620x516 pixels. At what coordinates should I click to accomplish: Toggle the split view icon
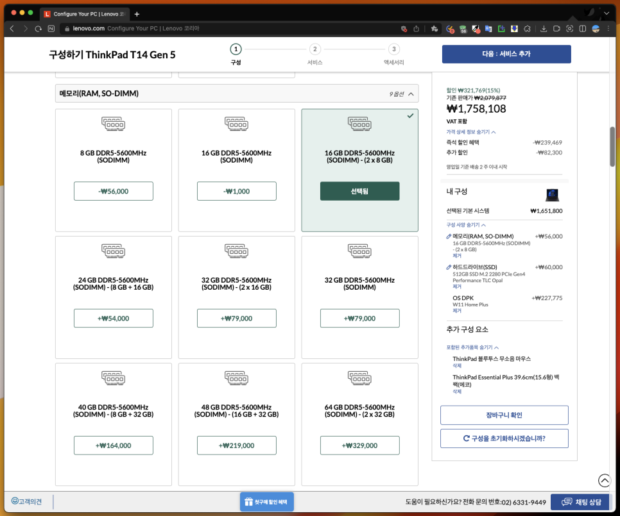582,28
